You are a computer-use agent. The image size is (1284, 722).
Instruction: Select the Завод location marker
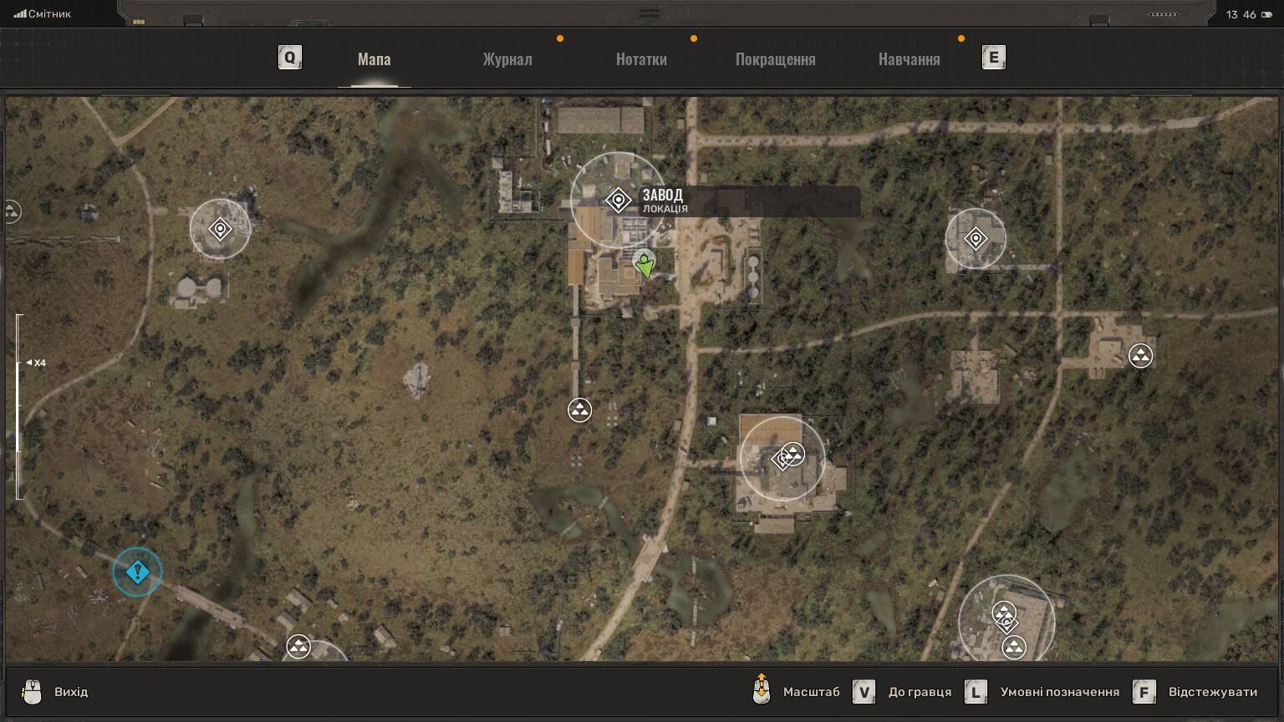tap(618, 201)
